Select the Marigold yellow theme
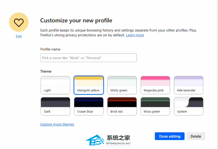 (89, 85)
